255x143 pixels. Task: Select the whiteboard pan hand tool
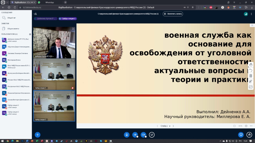coord(251,65)
